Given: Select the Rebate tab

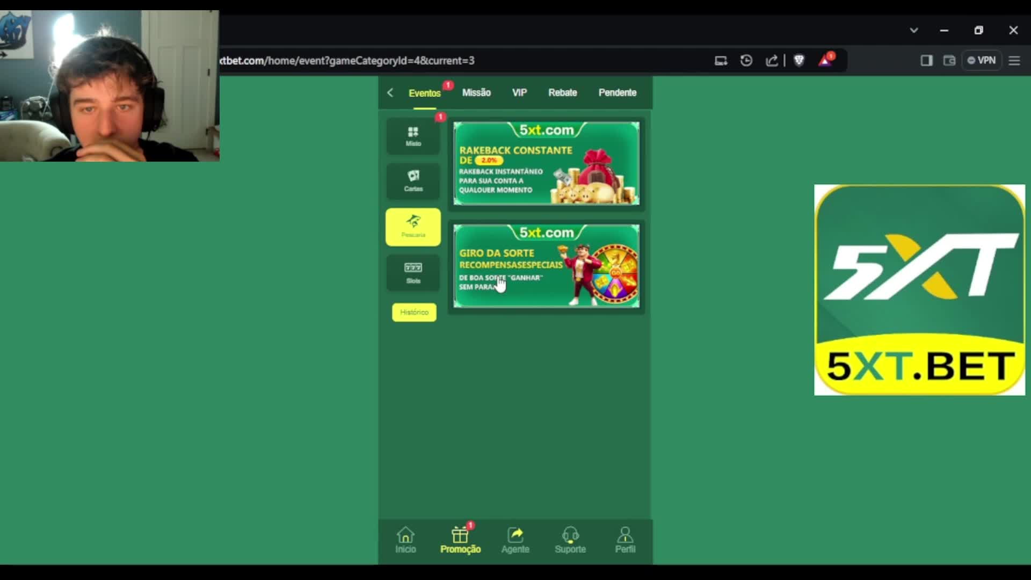Looking at the screenshot, I should click(x=562, y=92).
